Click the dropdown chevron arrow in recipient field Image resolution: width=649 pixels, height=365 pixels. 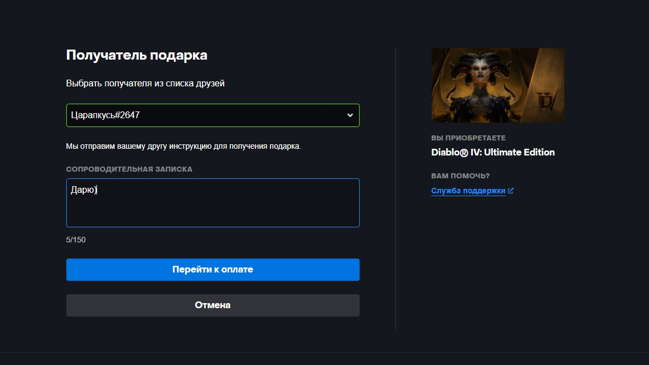[x=350, y=115]
